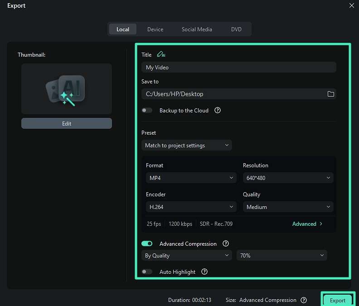Switch to the Device tab
The width and height of the screenshot is (359, 306).
155,29
